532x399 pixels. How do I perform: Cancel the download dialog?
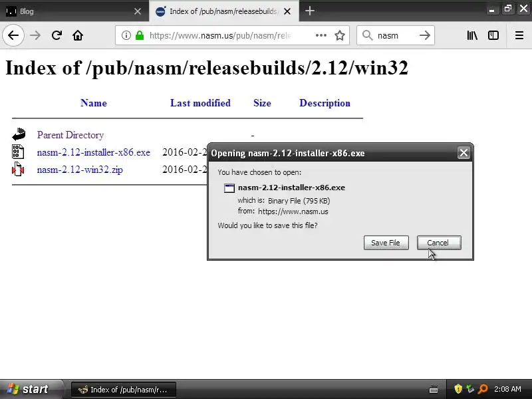coord(439,243)
